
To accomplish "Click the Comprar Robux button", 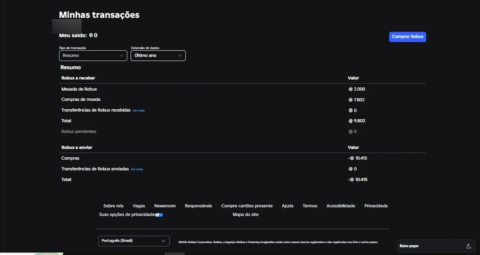I will [x=407, y=37].
